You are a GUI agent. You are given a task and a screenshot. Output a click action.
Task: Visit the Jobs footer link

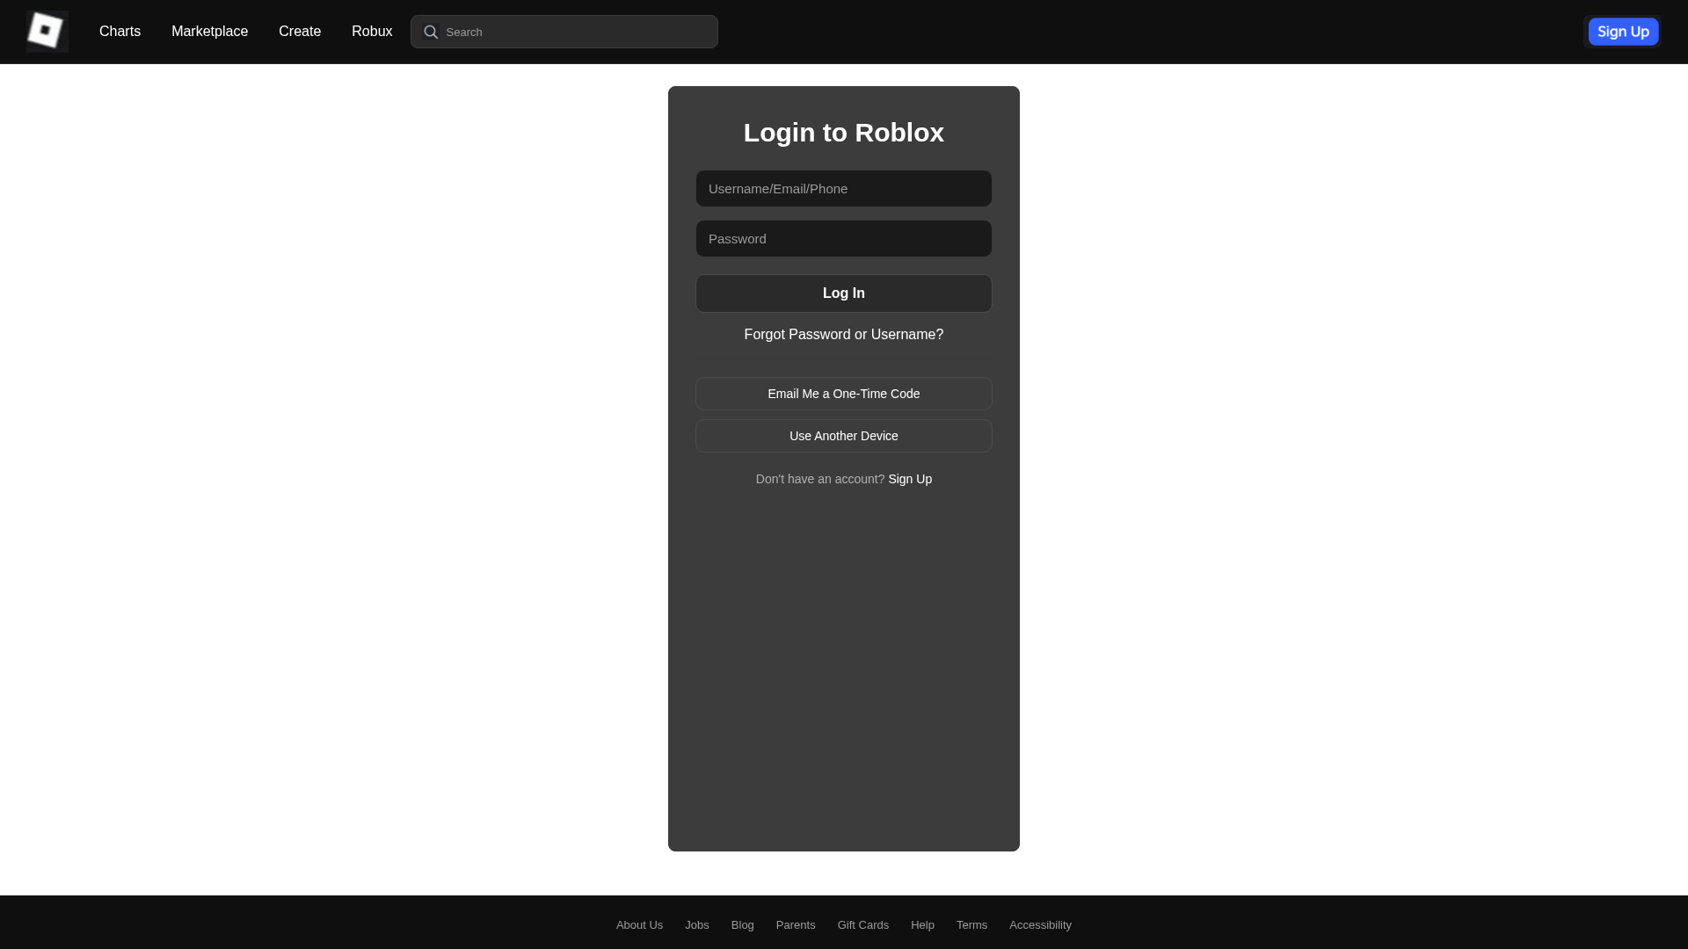(x=697, y=925)
